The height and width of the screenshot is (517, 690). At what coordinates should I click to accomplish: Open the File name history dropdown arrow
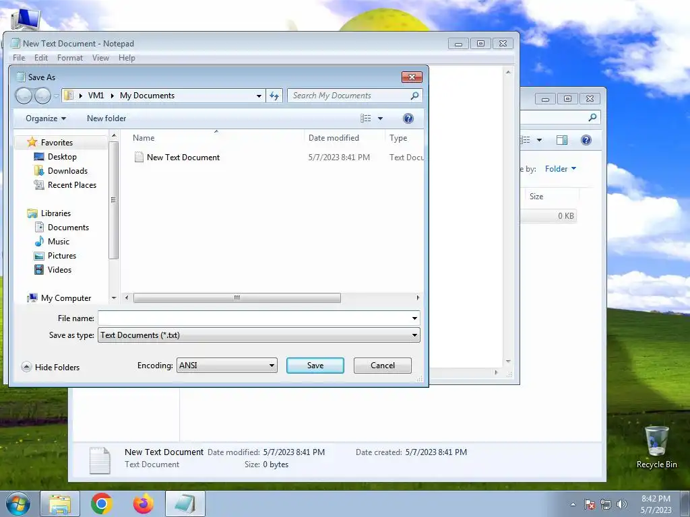[414, 318]
